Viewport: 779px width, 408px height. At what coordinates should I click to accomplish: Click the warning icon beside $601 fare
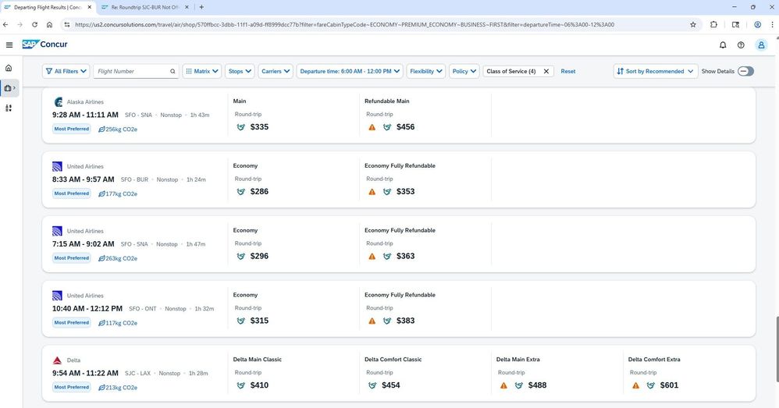click(635, 385)
